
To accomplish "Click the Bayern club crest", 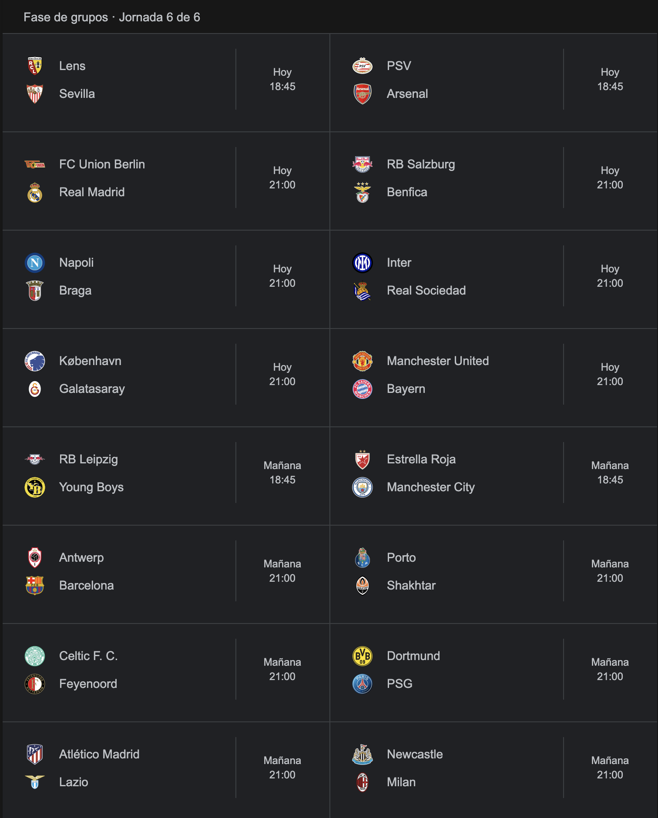I will (363, 389).
